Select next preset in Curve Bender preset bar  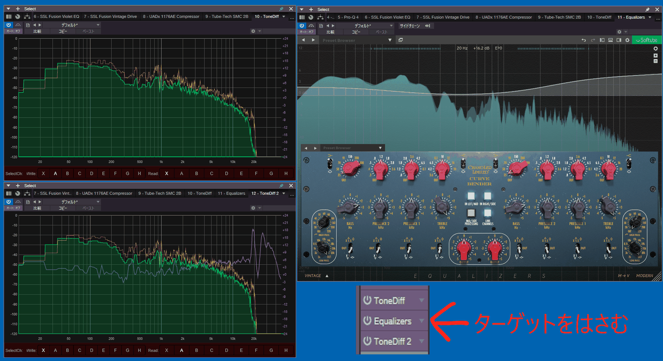(x=315, y=148)
